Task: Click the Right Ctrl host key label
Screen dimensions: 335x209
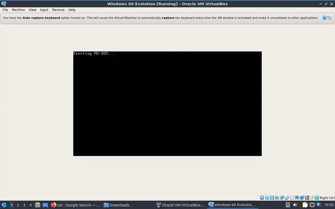Action: [x=327, y=198]
